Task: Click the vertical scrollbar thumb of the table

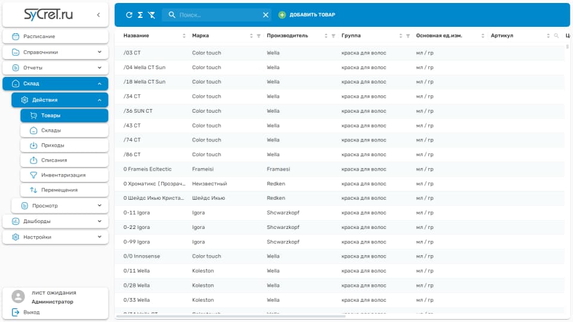Action: (567, 47)
